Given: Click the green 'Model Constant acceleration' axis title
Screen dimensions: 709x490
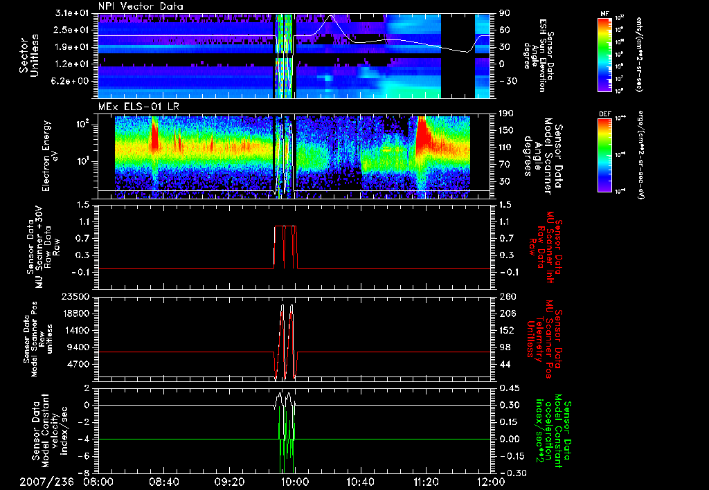Looking at the screenshot, I should [553, 431].
